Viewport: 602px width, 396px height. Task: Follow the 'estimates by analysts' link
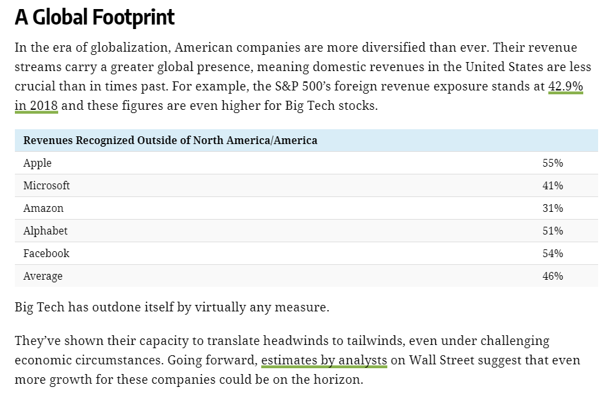(x=324, y=360)
